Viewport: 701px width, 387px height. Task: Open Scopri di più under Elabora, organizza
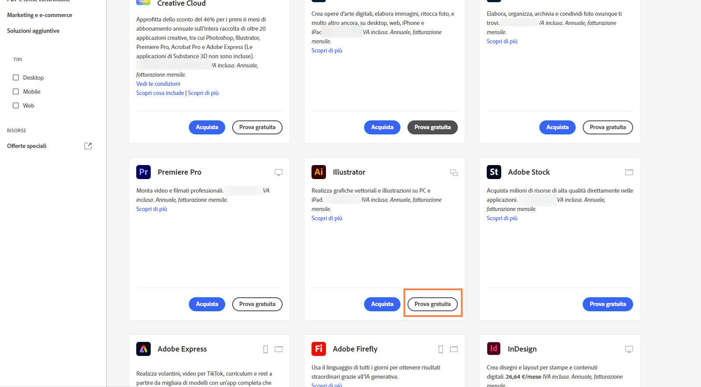[502, 41]
